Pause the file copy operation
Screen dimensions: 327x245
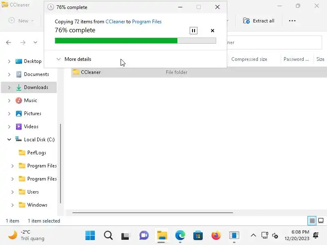tap(193, 31)
